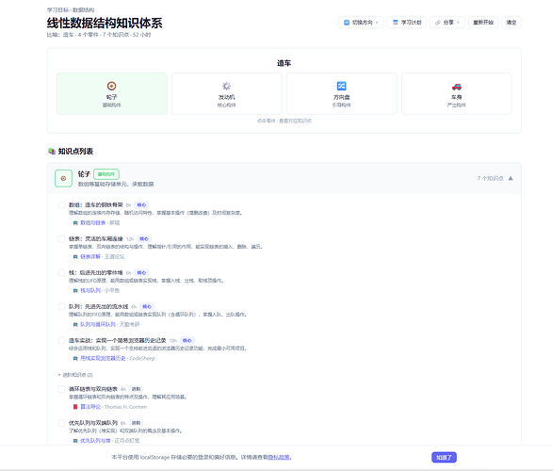553x471 pixels.
Task: Click the 造车 metaphor heading
Action: pos(284,63)
